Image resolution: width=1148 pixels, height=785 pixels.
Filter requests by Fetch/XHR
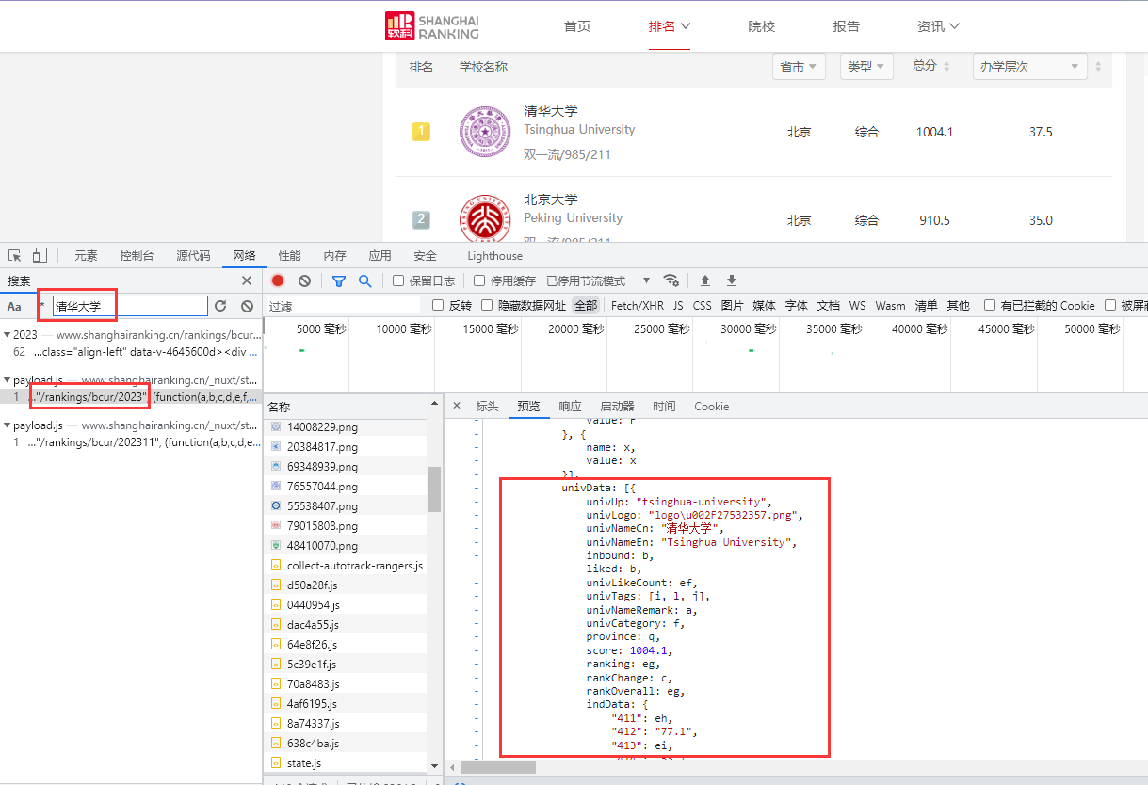[638, 306]
